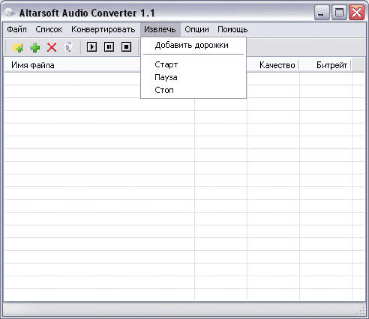Click the red X remove icon
The image size is (369, 319).
pyautogui.click(x=52, y=47)
